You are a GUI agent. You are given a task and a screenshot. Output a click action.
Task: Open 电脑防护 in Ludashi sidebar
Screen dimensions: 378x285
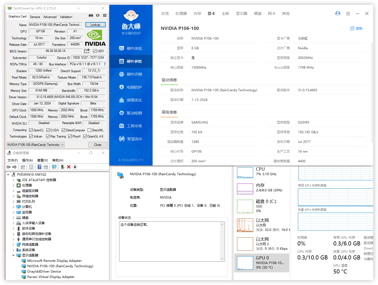point(131,87)
